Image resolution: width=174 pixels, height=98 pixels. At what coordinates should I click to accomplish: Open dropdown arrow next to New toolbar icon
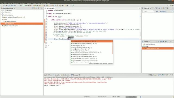coord(3,5)
